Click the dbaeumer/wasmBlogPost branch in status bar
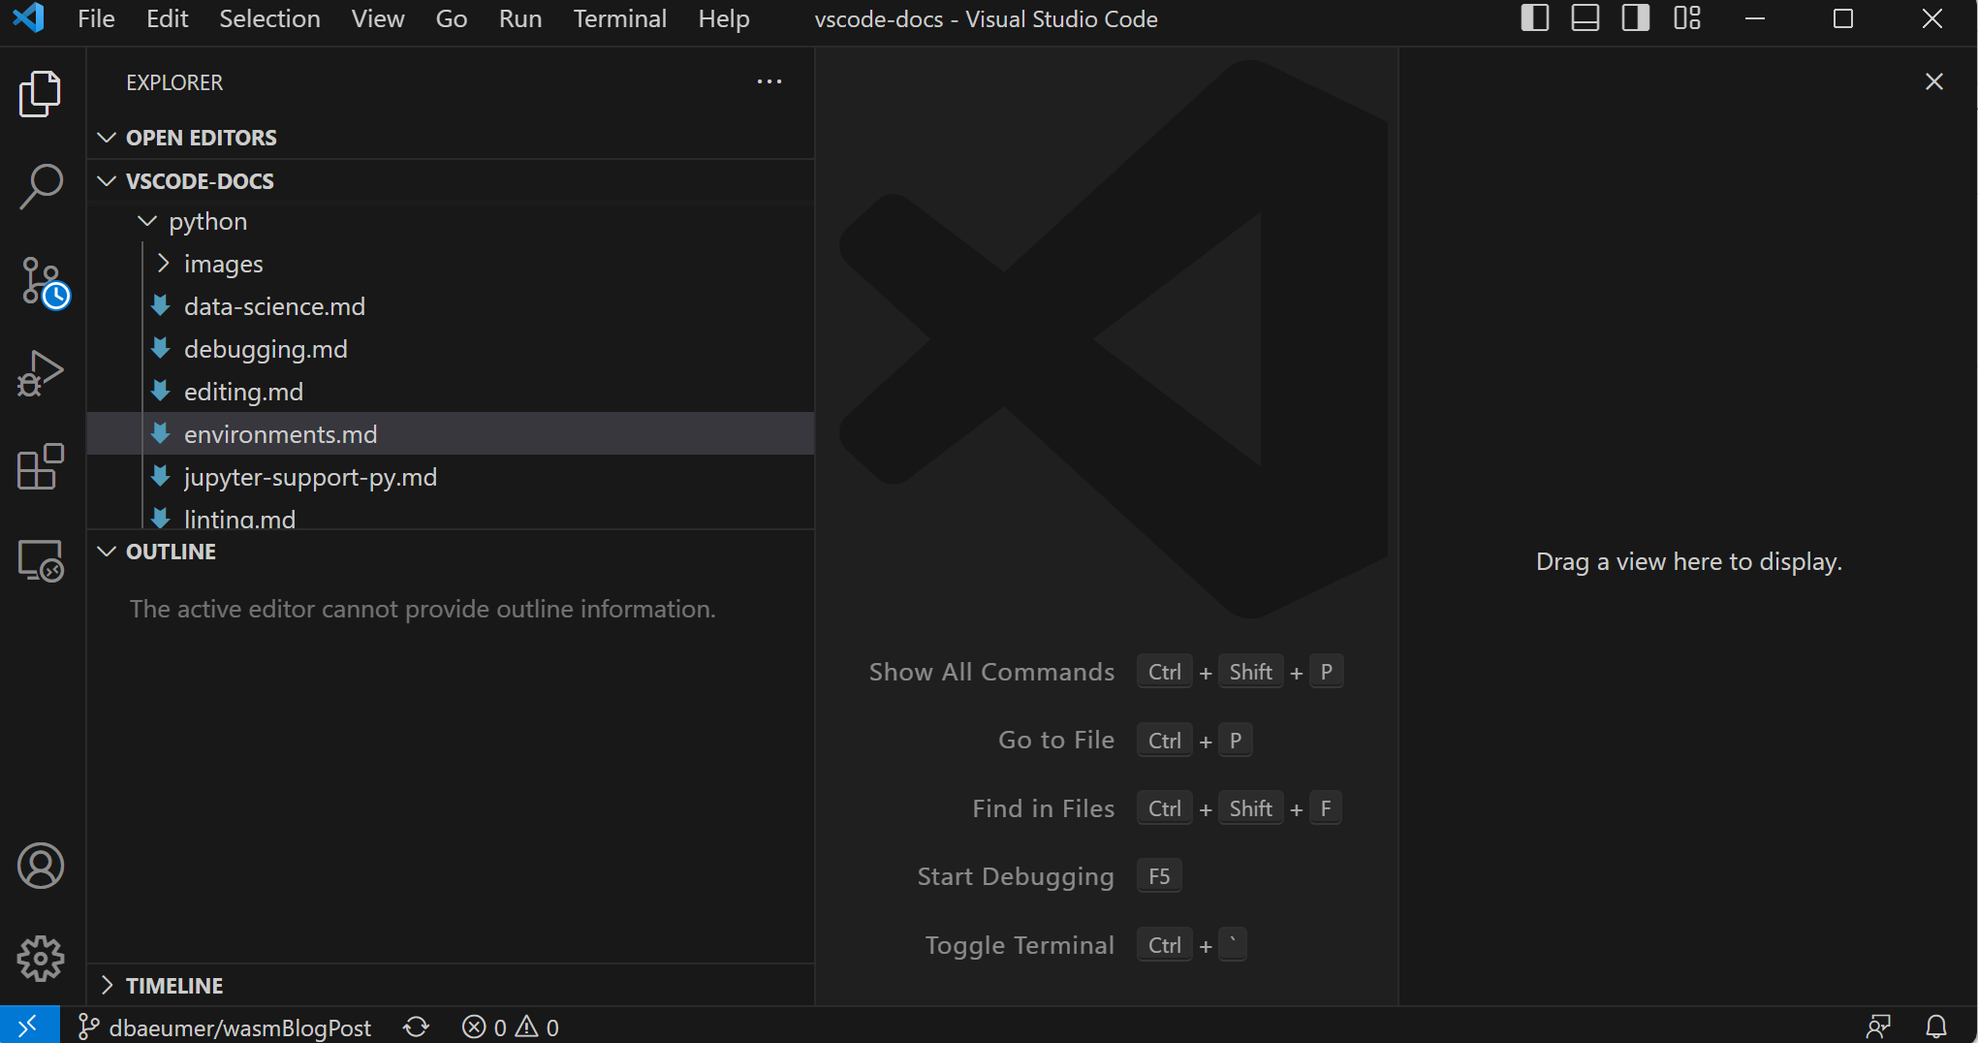Image resolution: width=1978 pixels, height=1043 pixels. tap(226, 1027)
